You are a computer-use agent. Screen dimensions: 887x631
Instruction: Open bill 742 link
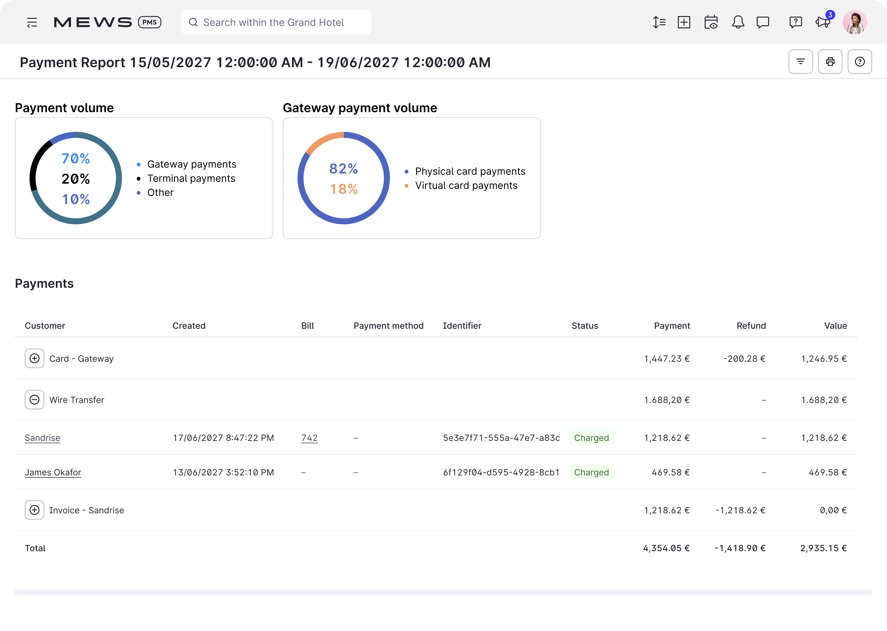[x=310, y=438]
